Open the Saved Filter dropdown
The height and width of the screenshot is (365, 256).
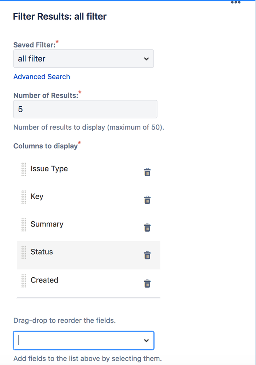click(x=83, y=58)
